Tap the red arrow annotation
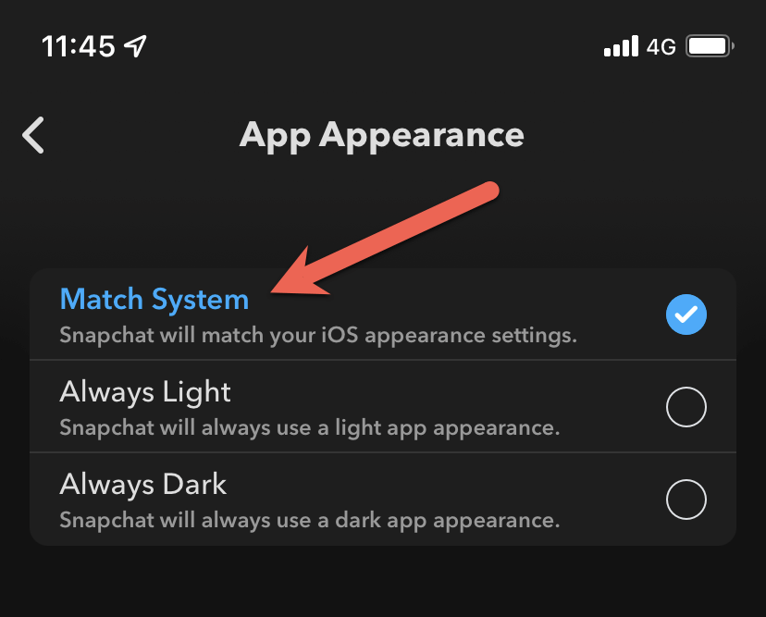 385,239
